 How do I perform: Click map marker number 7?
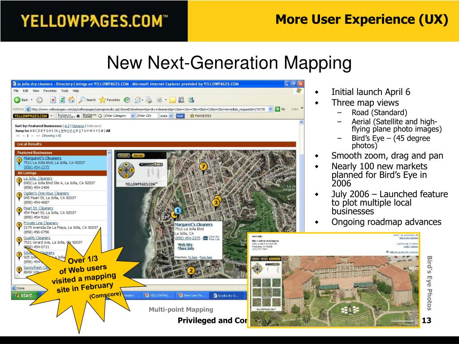point(204,167)
